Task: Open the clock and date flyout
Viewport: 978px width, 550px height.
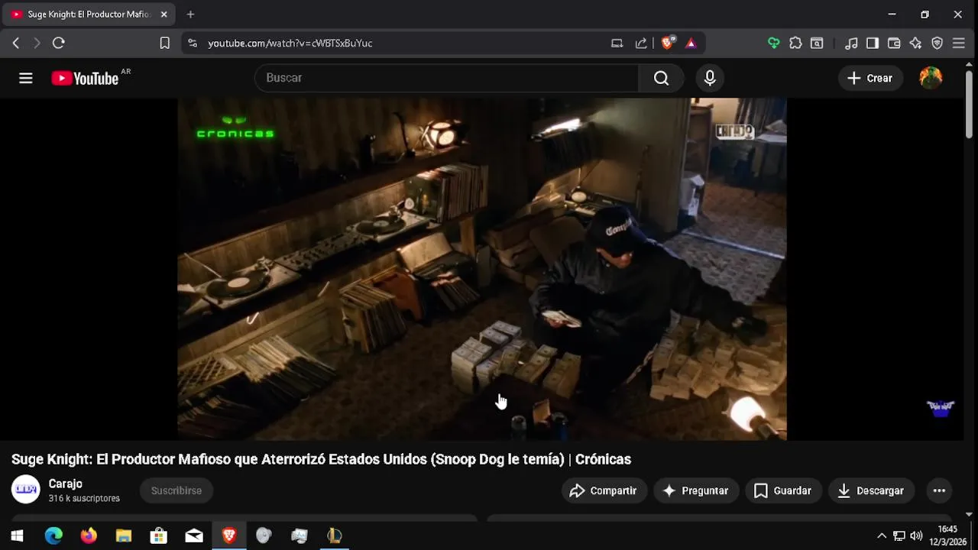Action: (x=947, y=535)
